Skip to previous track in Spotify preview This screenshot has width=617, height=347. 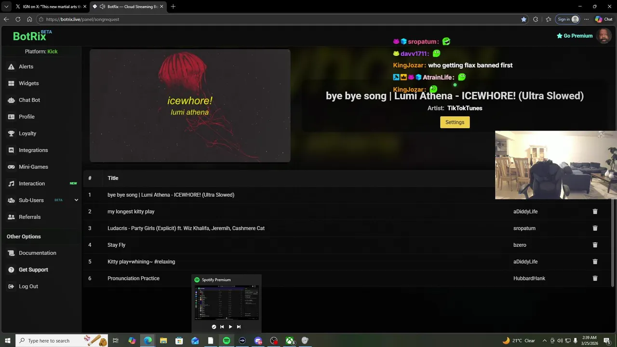pyautogui.click(x=222, y=327)
